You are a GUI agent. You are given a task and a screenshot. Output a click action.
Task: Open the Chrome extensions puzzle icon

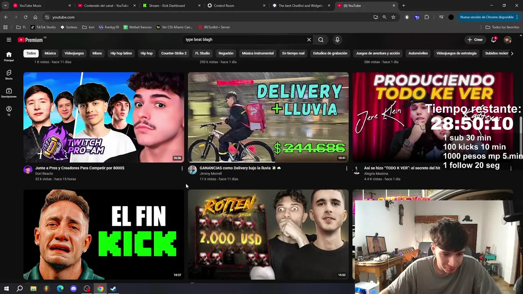(x=427, y=17)
